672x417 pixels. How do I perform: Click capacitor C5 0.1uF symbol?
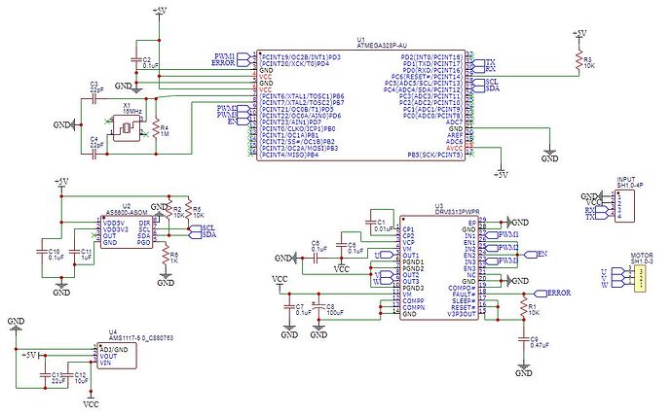(342, 245)
